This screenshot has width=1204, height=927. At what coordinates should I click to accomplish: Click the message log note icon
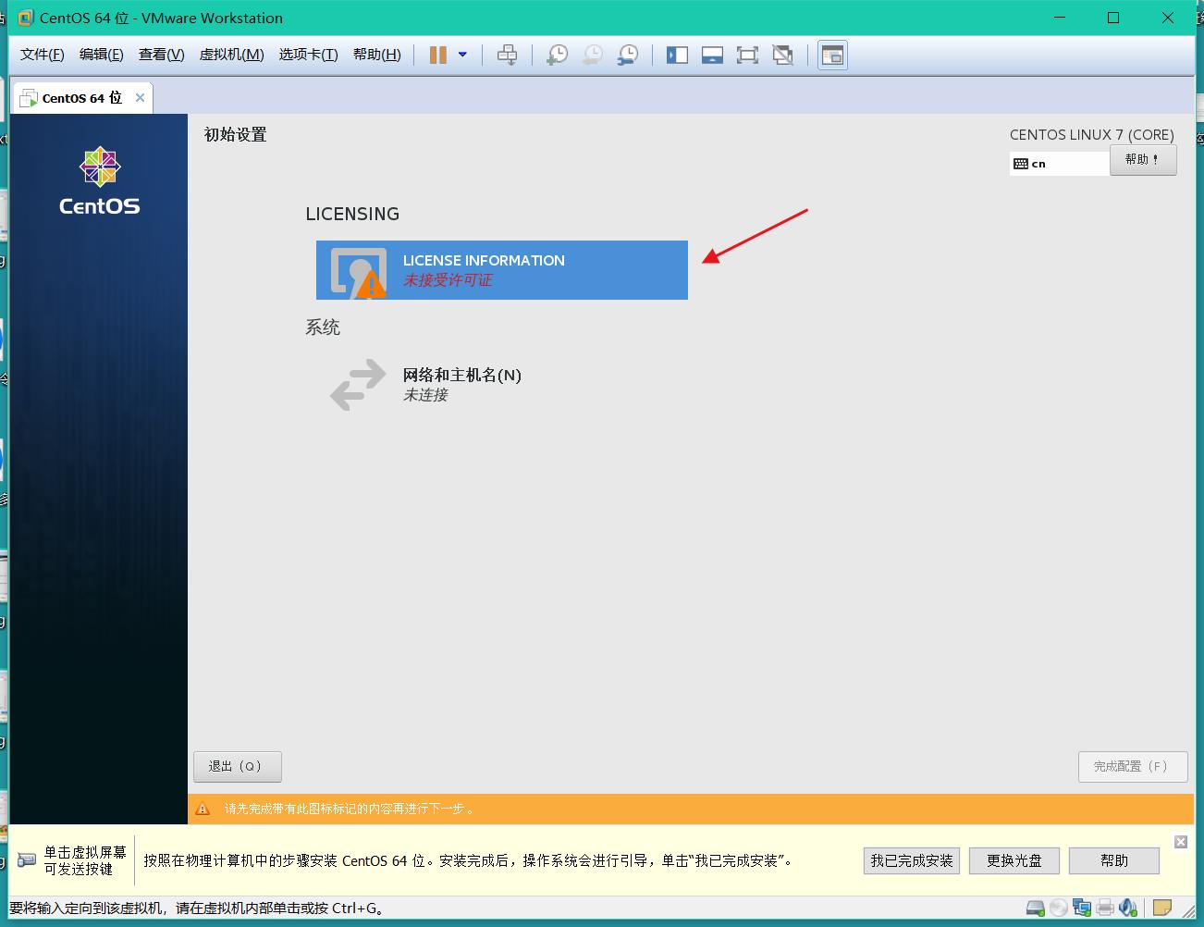tap(1162, 908)
